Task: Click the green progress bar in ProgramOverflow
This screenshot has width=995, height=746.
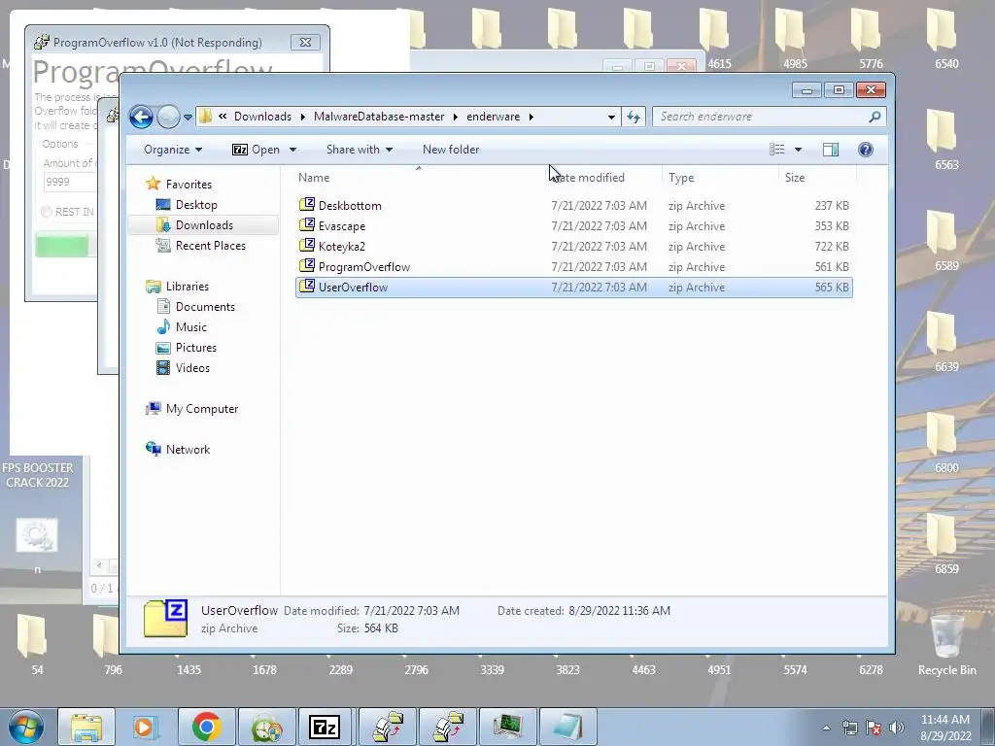Action: point(61,246)
